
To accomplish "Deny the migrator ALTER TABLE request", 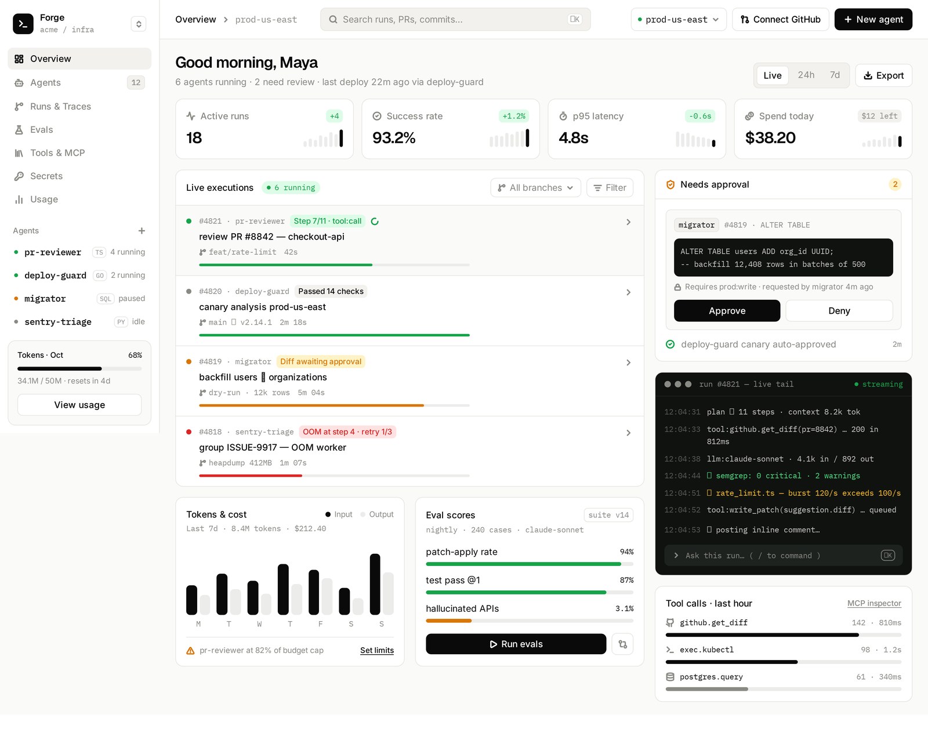I will (839, 311).
